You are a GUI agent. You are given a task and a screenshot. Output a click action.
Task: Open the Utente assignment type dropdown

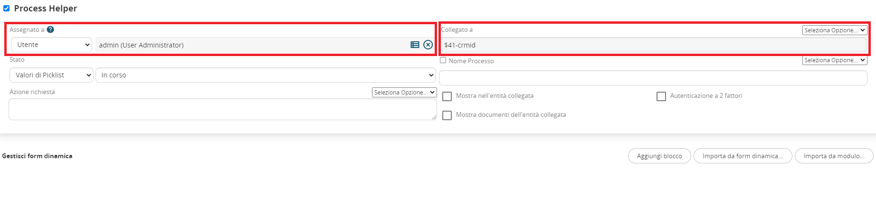tap(51, 45)
